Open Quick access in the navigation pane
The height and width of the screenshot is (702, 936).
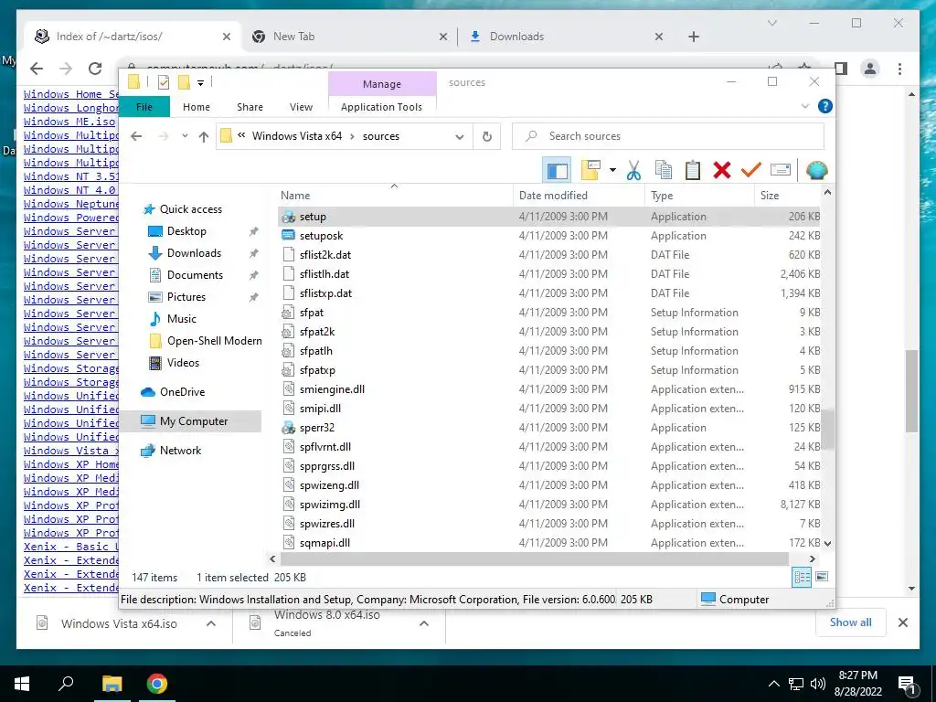pos(190,209)
